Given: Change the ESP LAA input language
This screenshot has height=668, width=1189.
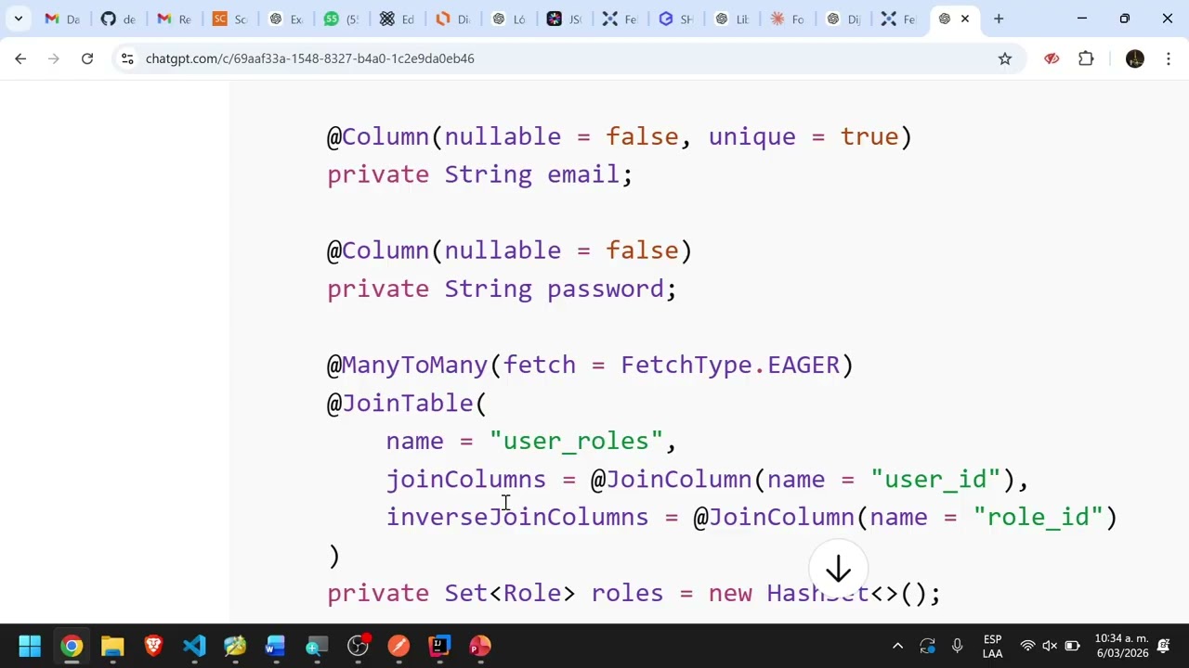Looking at the screenshot, I should (x=992, y=646).
